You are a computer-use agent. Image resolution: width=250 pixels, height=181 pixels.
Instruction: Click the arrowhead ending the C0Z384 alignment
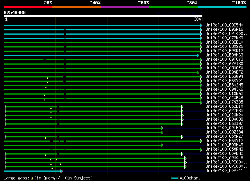162,132
